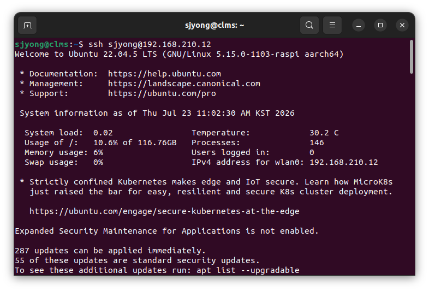Click the Processes count 146
The width and height of the screenshot is (429, 291).
pos(317,142)
